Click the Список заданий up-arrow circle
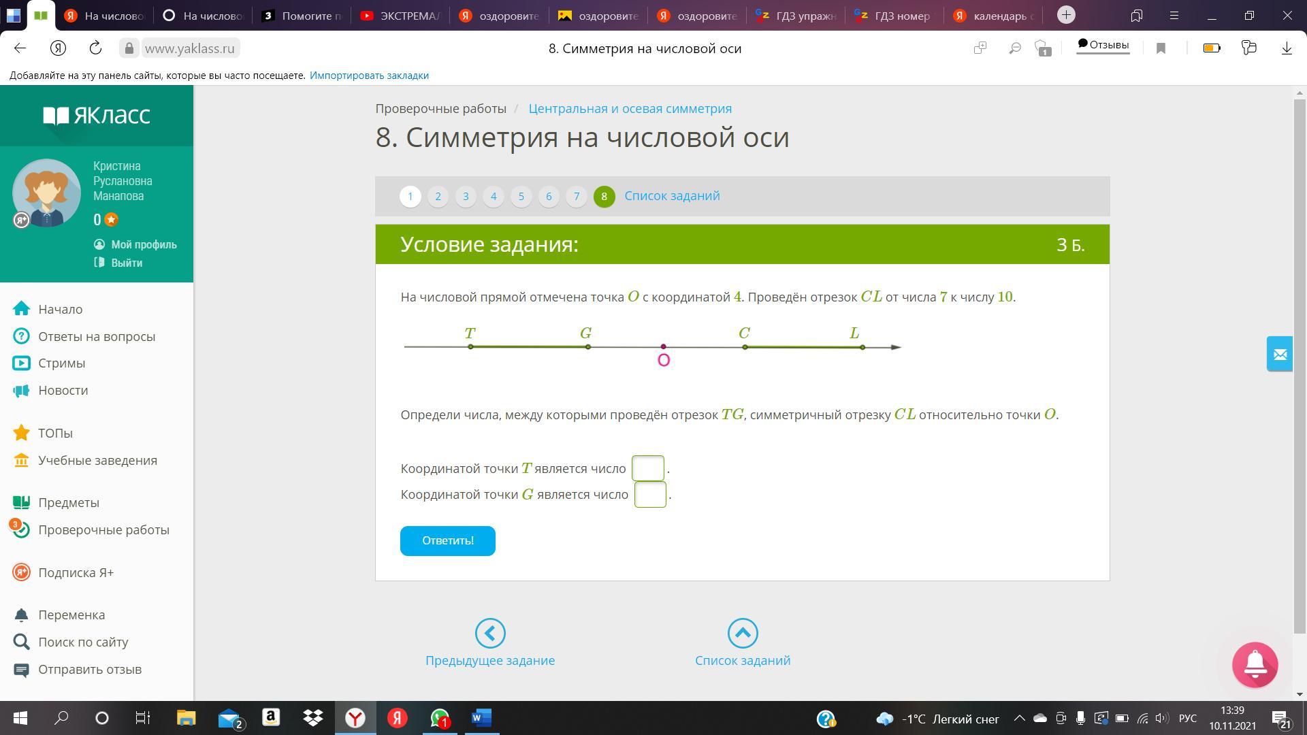1307x735 pixels. click(x=742, y=633)
